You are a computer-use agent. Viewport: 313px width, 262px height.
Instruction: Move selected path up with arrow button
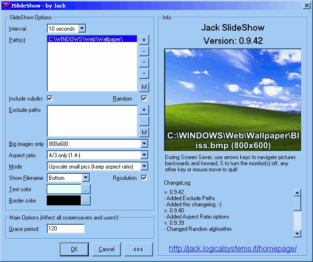[x=144, y=62]
